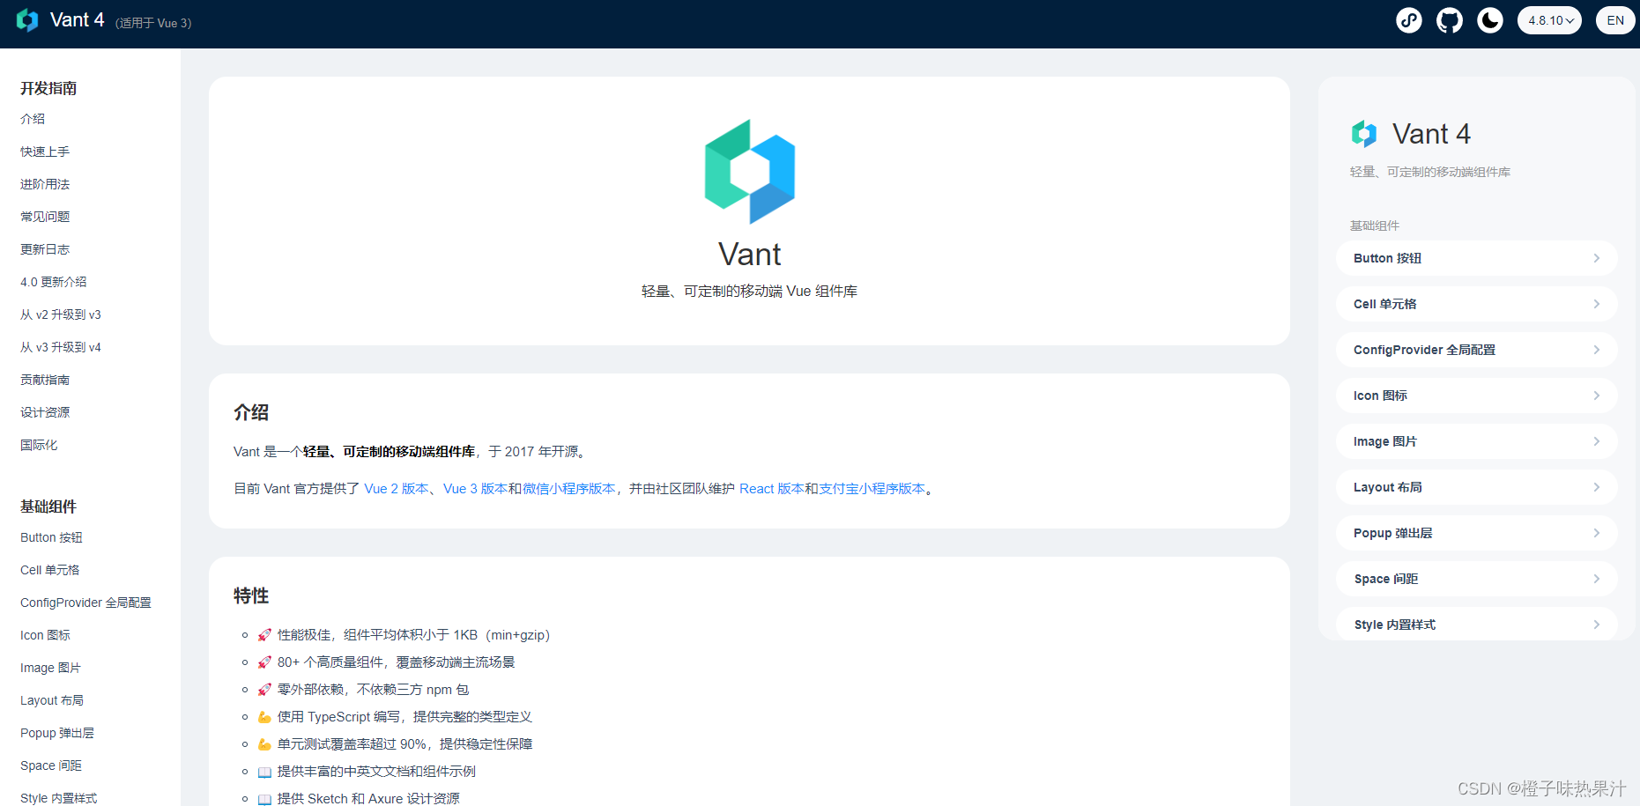Open the small link icon in the top bar
This screenshot has width=1640, height=806.
click(x=1409, y=20)
